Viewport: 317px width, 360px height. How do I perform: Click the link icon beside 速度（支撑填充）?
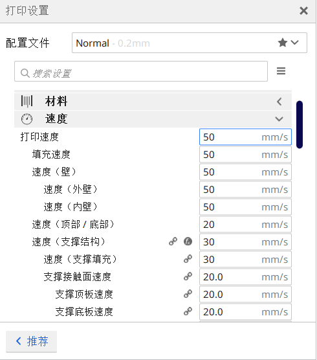(188, 259)
